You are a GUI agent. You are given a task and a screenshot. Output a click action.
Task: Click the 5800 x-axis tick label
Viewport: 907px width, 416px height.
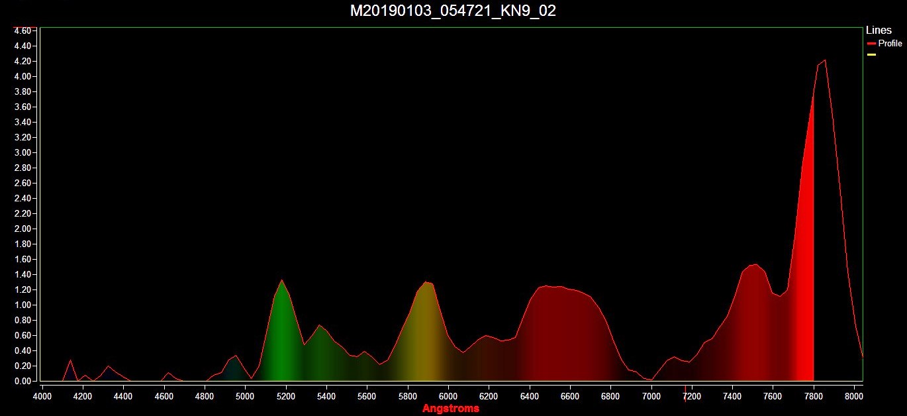click(408, 397)
